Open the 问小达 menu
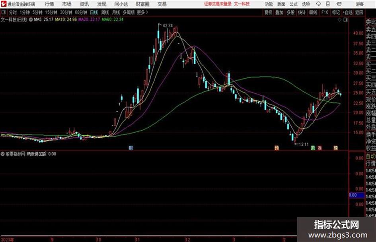This screenshot has width=376, height=242. pyautogui.click(x=121, y=4)
